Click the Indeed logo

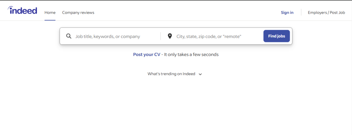click(x=22, y=10)
